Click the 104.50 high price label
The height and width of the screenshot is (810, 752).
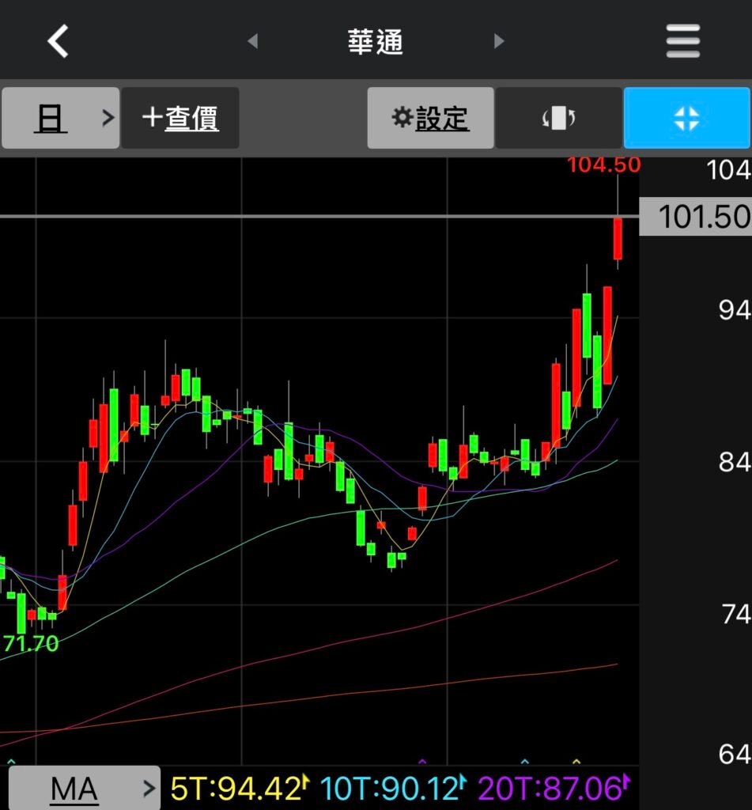coord(603,166)
